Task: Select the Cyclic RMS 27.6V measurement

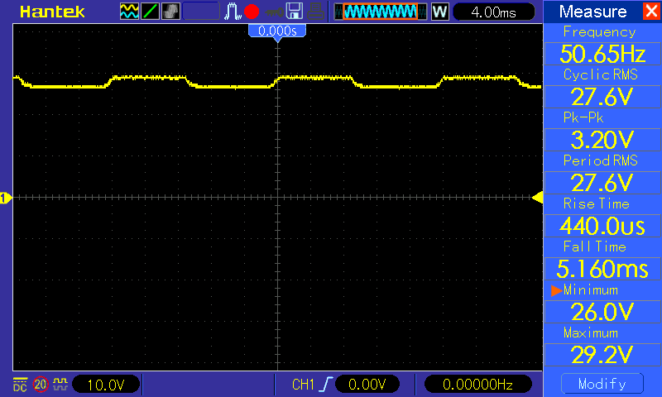Action: pyautogui.click(x=602, y=87)
